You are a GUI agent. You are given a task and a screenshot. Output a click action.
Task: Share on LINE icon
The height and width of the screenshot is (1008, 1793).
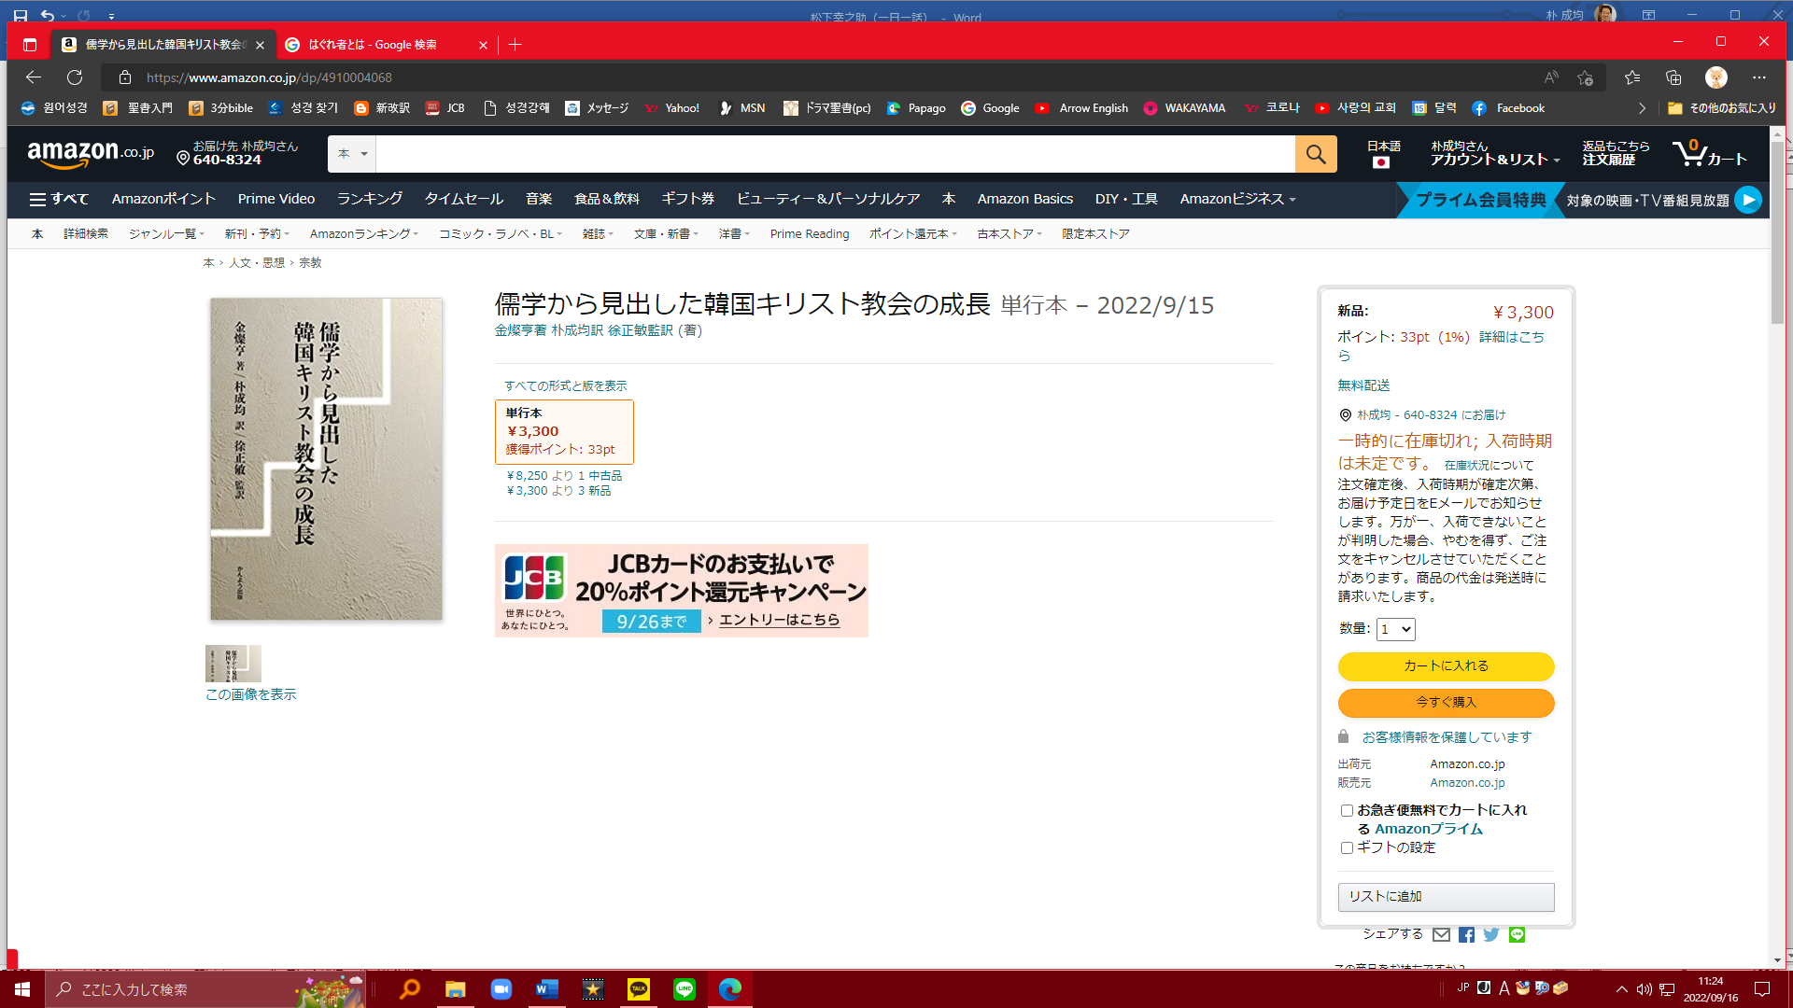coord(1517,934)
